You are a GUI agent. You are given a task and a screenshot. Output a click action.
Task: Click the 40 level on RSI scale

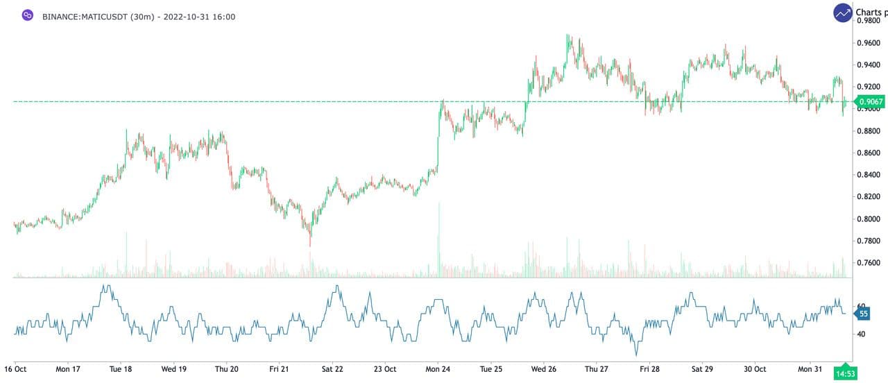[x=862, y=334]
